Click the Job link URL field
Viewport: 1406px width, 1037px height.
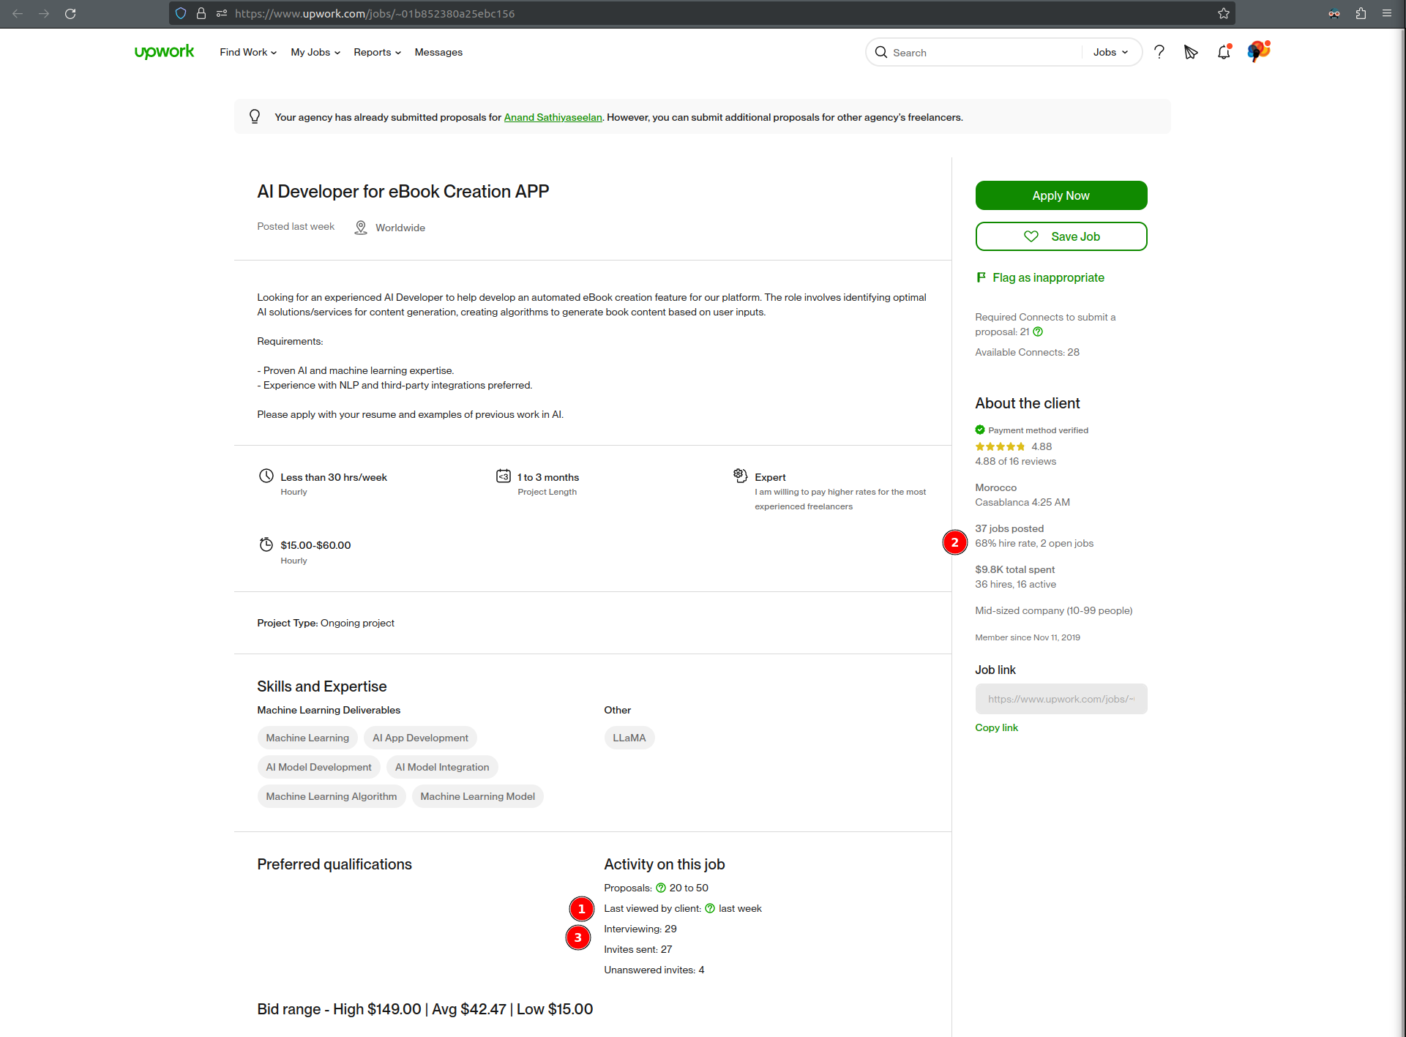(x=1061, y=699)
